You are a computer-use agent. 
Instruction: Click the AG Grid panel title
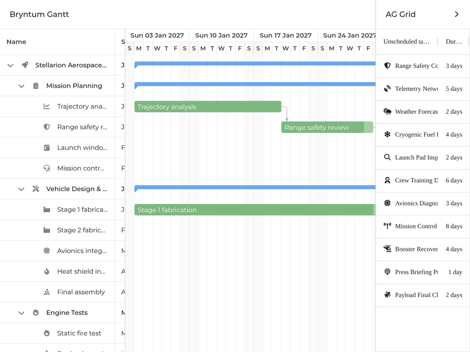click(x=400, y=14)
